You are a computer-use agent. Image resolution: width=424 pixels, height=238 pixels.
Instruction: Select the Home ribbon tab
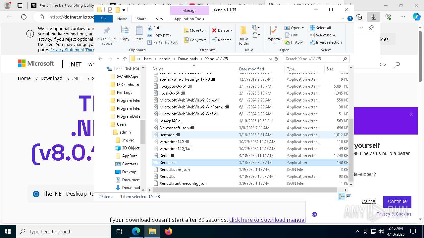point(122,19)
